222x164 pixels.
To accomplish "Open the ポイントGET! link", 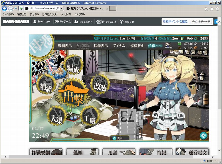I will pyautogui.click(x=106, y=22).
